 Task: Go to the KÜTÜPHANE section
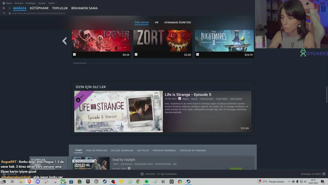click(39, 8)
